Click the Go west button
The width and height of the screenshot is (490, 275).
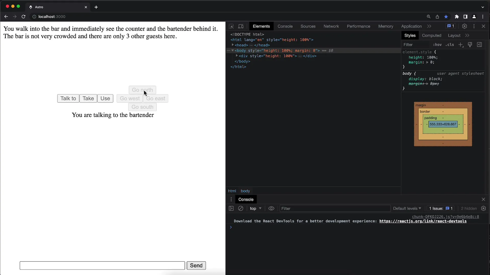point(130,98)
